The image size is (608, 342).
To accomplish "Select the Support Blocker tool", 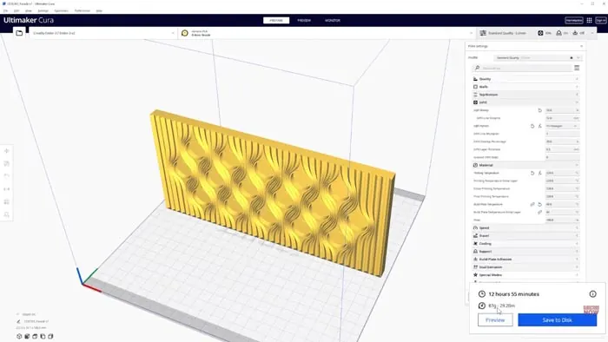I will (7, 214).
